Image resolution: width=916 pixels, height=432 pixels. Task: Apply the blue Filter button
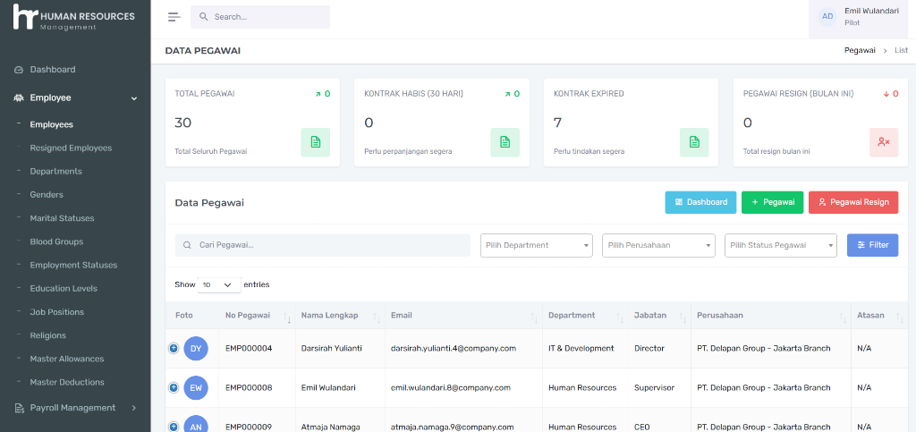tap(872, 245)
